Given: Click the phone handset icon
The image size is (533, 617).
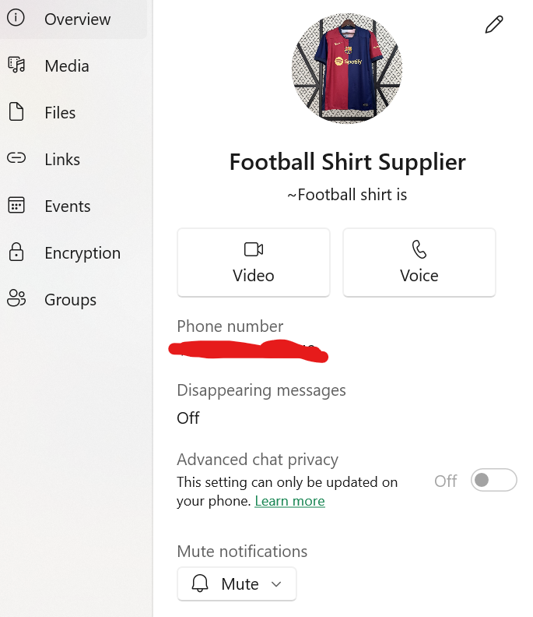Looking at the screenshot, I should click(x=419, y=249).
